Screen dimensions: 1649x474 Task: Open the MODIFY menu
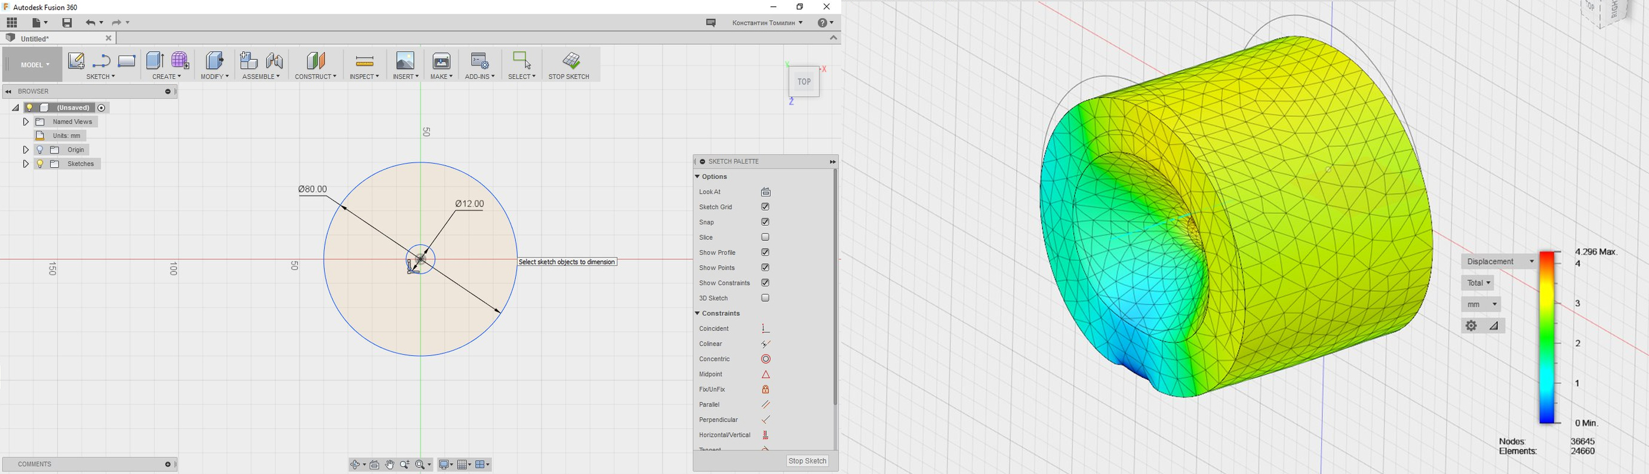214,77
